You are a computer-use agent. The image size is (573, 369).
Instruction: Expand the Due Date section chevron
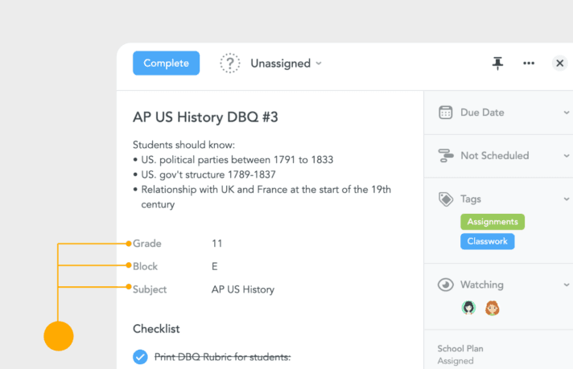pyautogui.click(x=567, y=113)
